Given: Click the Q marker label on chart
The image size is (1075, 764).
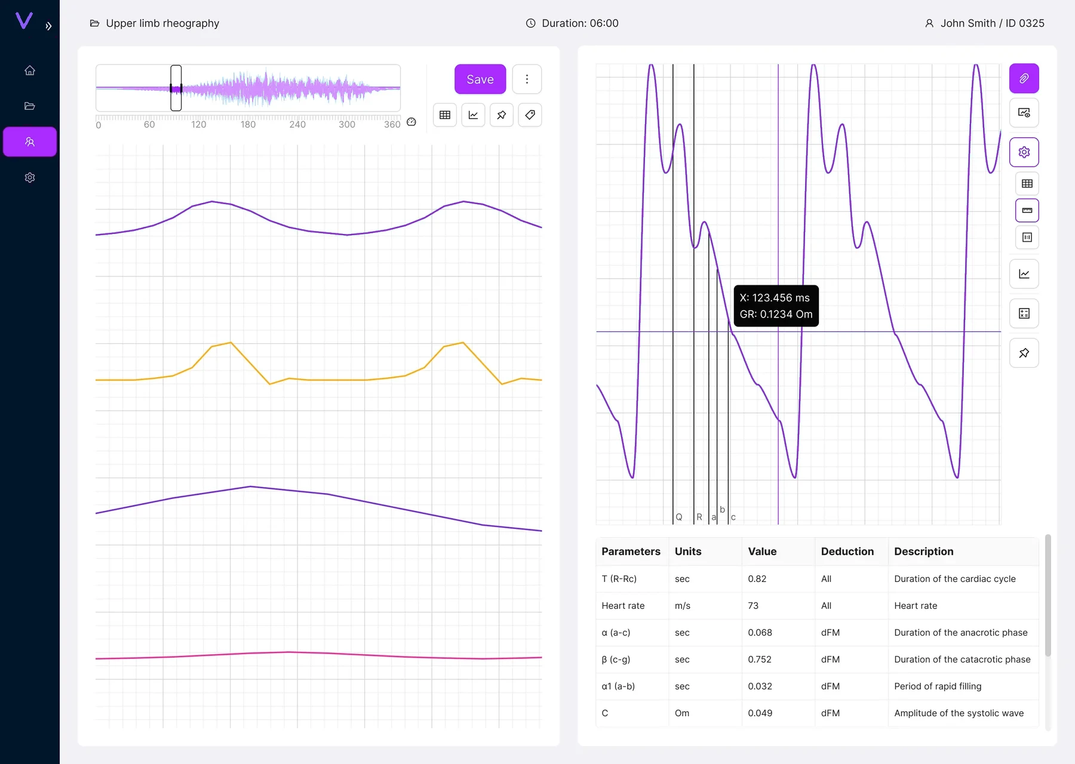Looking at the screenshot, I should (x=679, y=517).
